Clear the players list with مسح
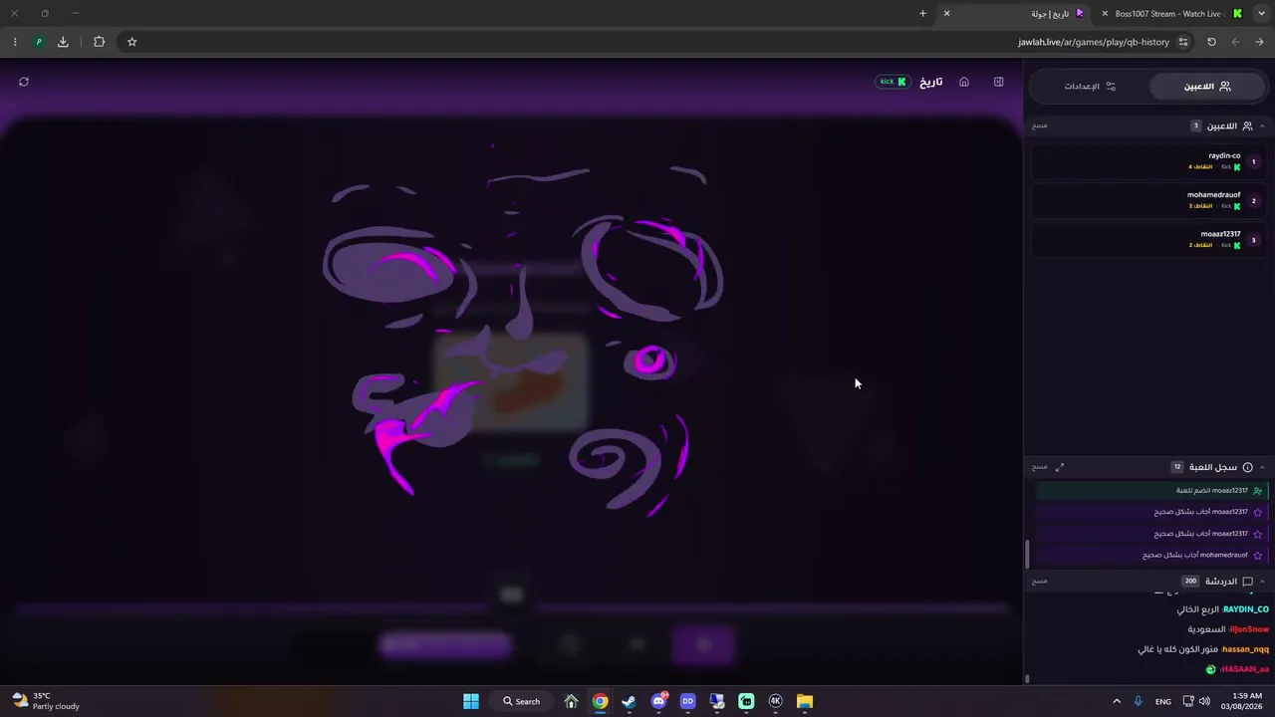 1039,126
